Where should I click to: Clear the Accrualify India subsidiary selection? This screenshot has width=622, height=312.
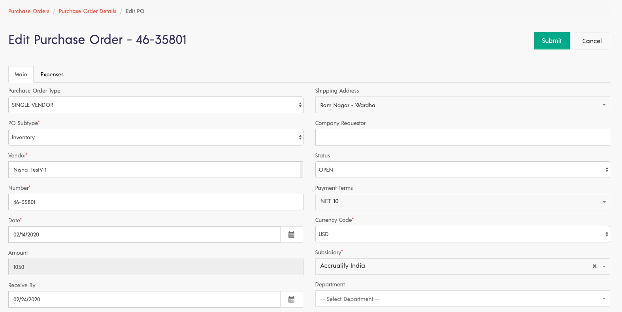[594, 267]
